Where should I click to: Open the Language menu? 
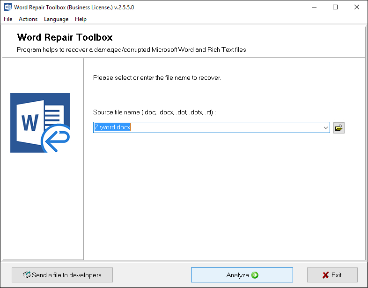point(56,19)
